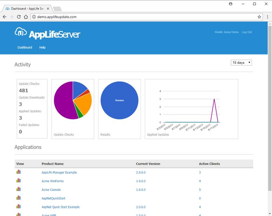272x216 pixels.
Task: Click the AppLifeServer cloud logo
Action: point(21,32)
